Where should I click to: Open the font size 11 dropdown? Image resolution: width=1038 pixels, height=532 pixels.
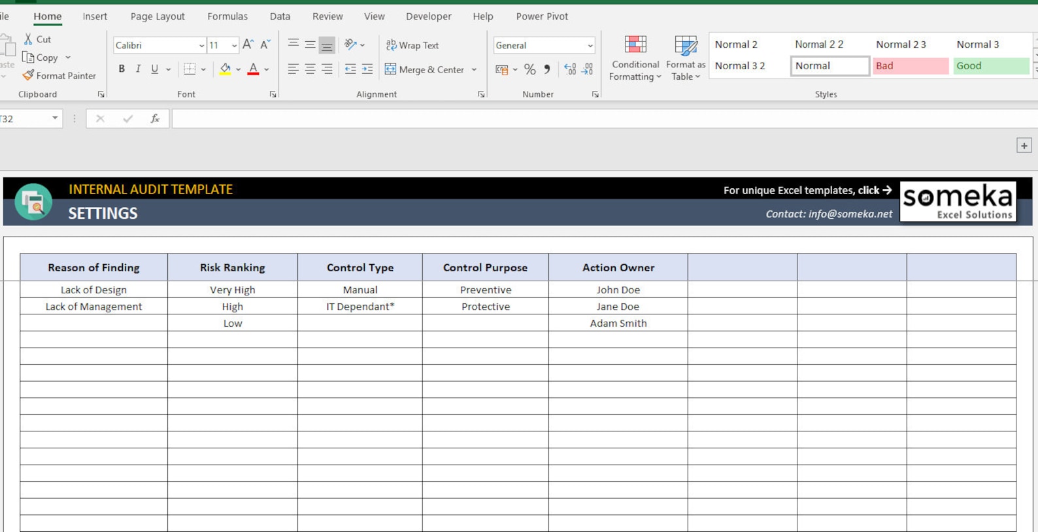click(234, 46)
